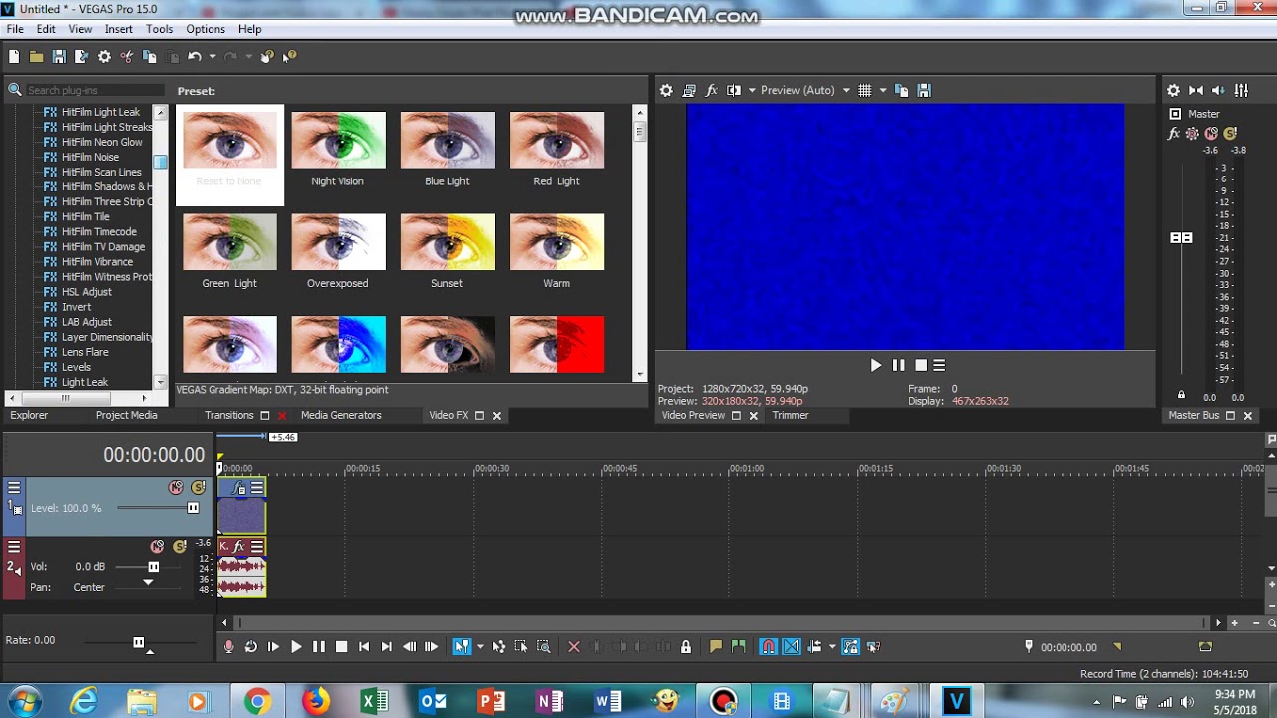Image resolution: width=1277 pixels, height=718 pixels.
Task: Play the video preview
Action: [876, 366]
